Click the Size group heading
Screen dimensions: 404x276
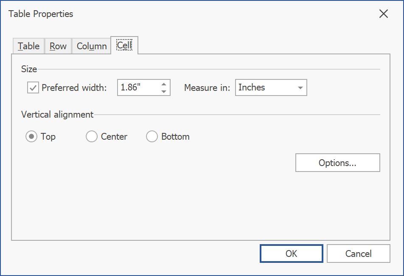pos(29,69)
